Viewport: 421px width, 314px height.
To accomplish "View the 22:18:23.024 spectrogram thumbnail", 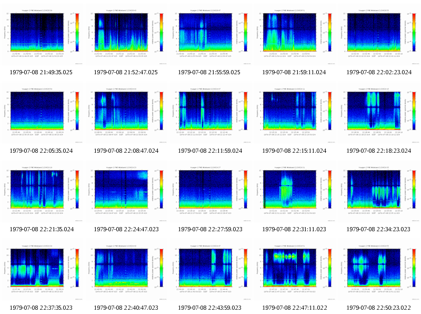I will click(x=378, y=114).
